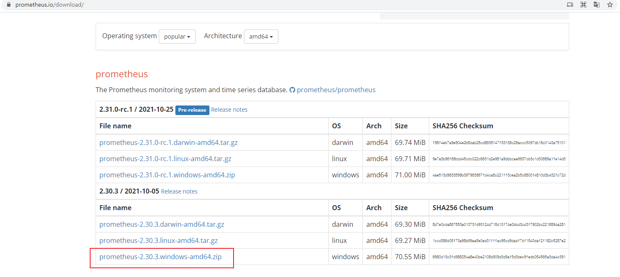Click the checksum starting with 4ae513d9
The height and width of the screenshot is (277, 620).
(499, 175)
